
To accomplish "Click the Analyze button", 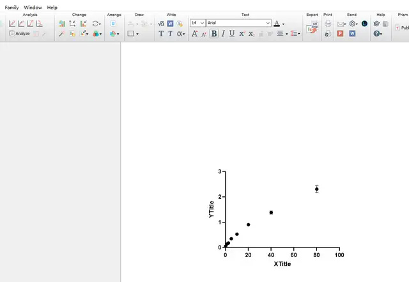I will click(20, 33).
